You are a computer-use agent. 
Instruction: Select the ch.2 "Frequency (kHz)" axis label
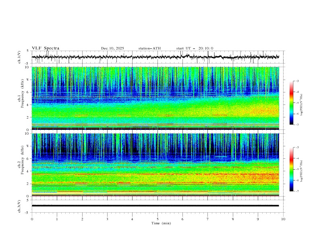23,160
